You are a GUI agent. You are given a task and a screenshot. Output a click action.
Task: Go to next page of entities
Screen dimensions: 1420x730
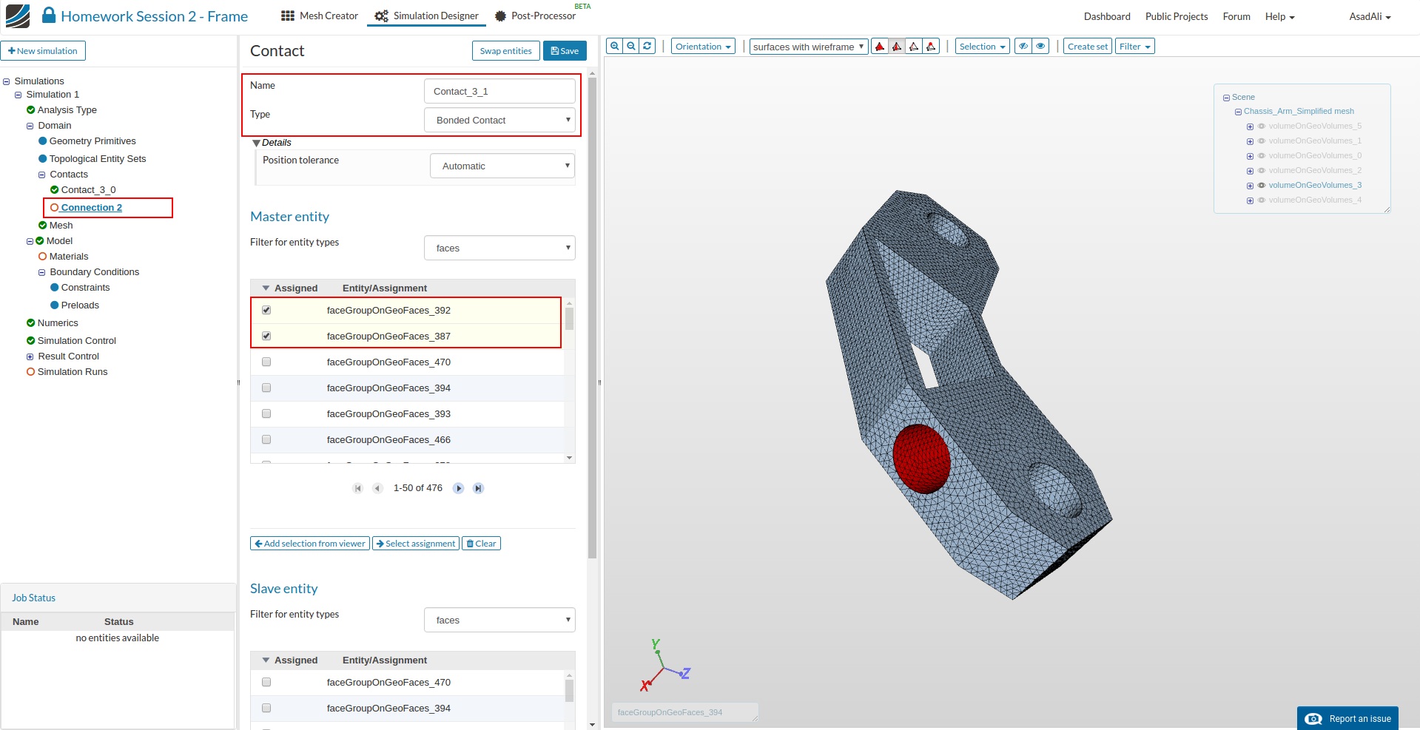pyautogui.click(x=459, y=488)
